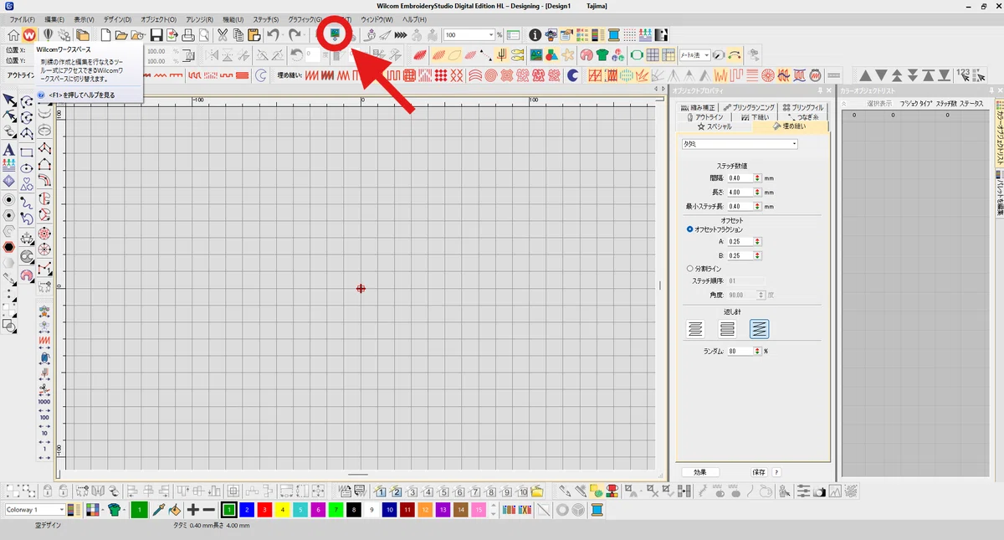The width and height of the screenshot is (1004, 540).
Task: Create a new design with the blank page icon
Action: pos(105,35)
